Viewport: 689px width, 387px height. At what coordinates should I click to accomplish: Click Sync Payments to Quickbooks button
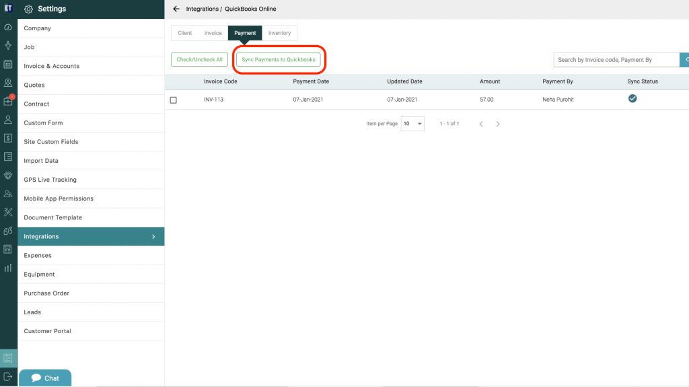[x=278, y=59]
